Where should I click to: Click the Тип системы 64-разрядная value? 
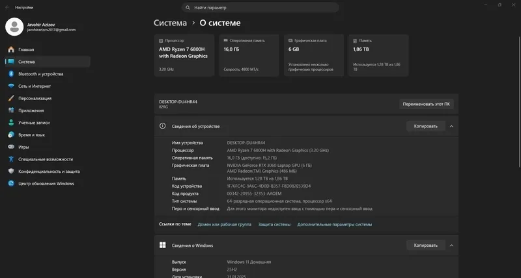[279, 201]
